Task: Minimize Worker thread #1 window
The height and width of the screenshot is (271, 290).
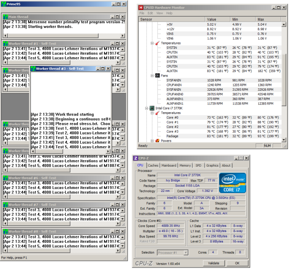Action: click(x=113, y=44)
